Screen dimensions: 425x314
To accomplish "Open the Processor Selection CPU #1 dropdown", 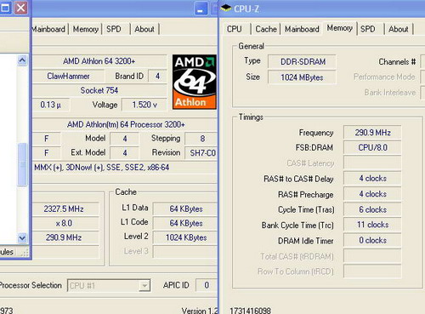I will click(x=109, y=285).
